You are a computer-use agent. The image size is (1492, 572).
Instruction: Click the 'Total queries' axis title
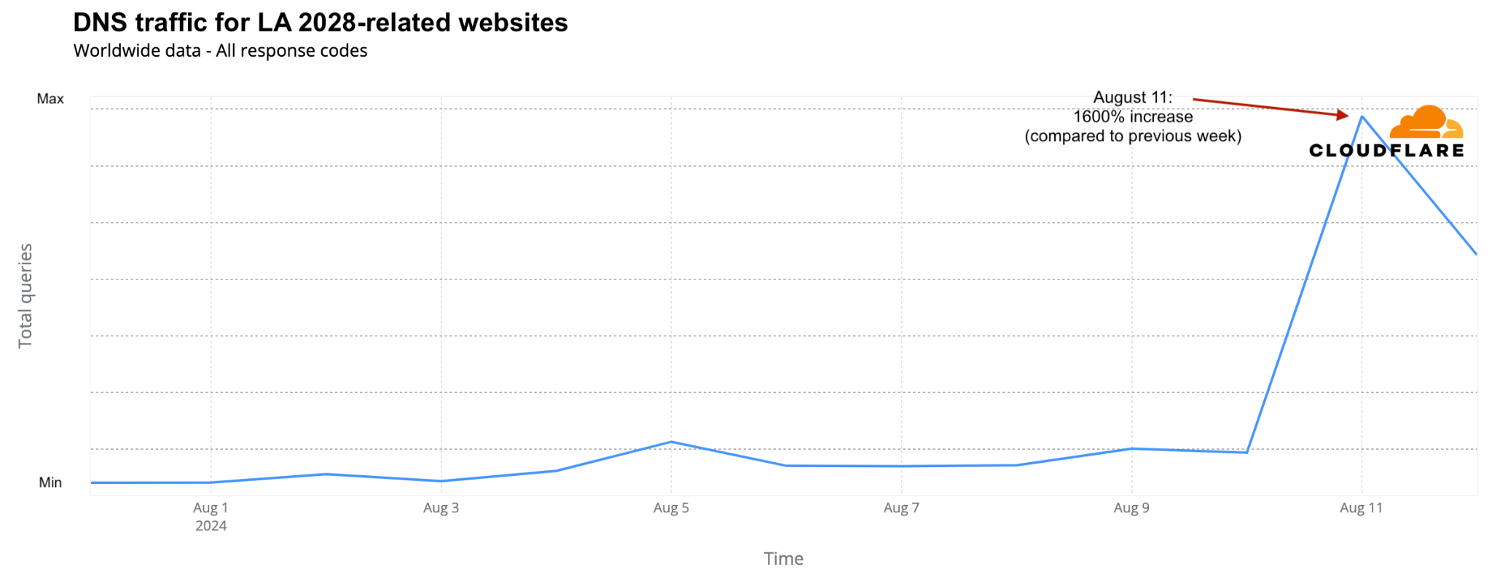[25, 295]
